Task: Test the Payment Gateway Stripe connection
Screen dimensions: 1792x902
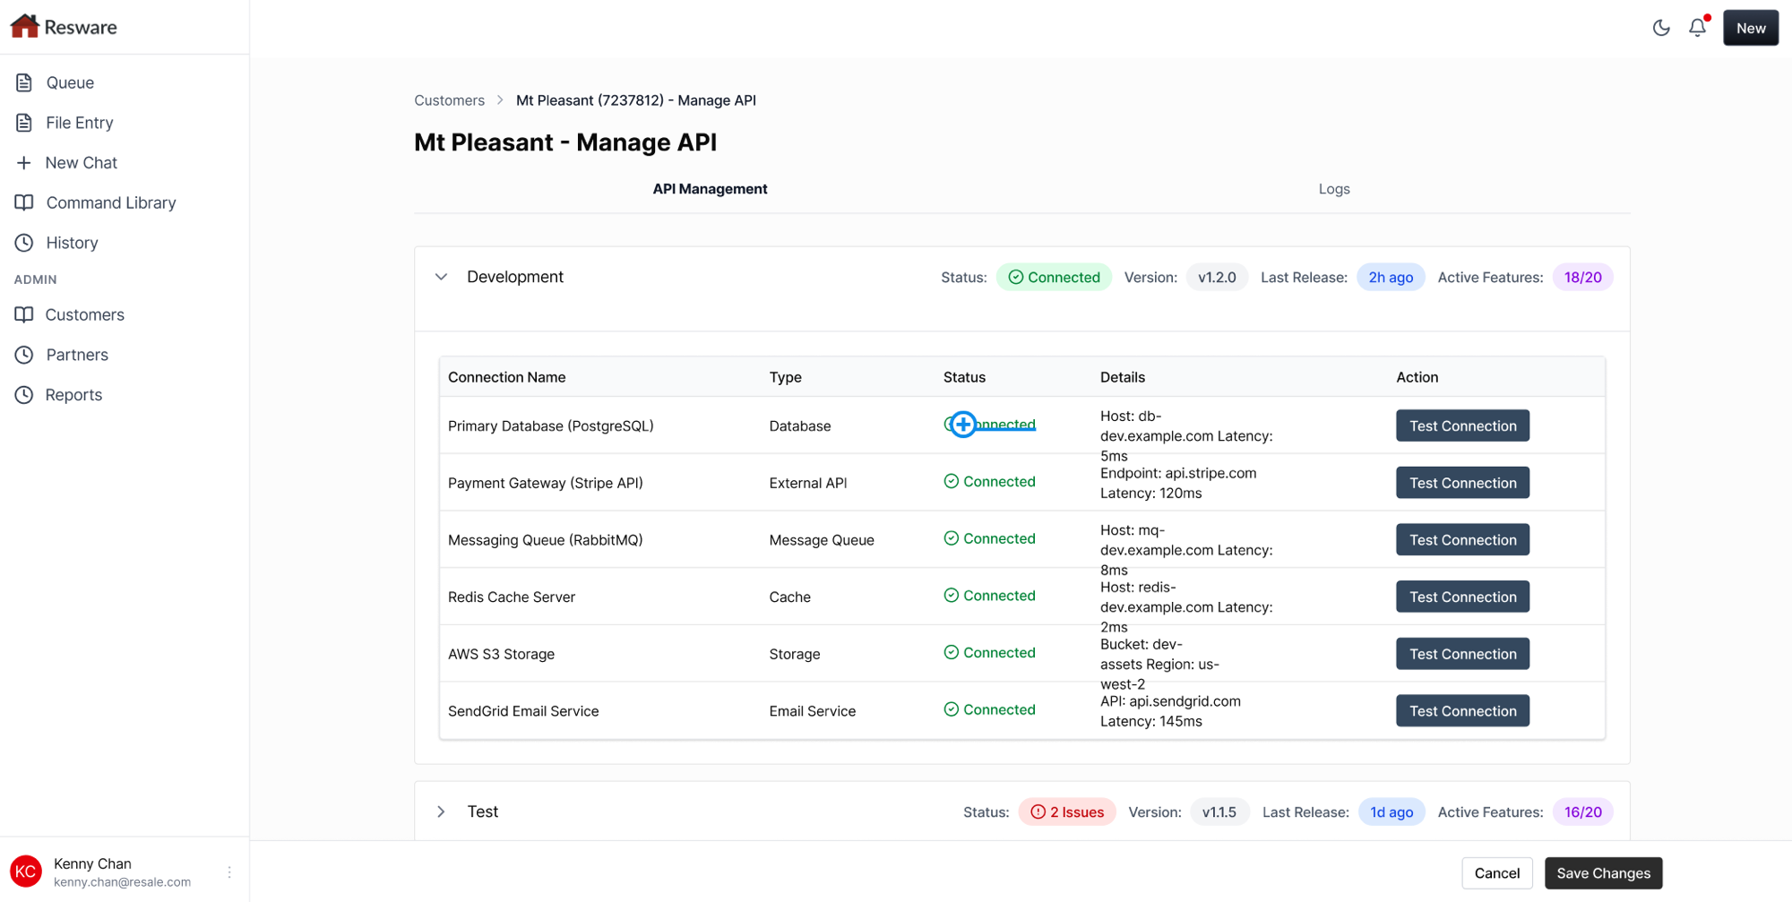Action: tap(1462, 483)
